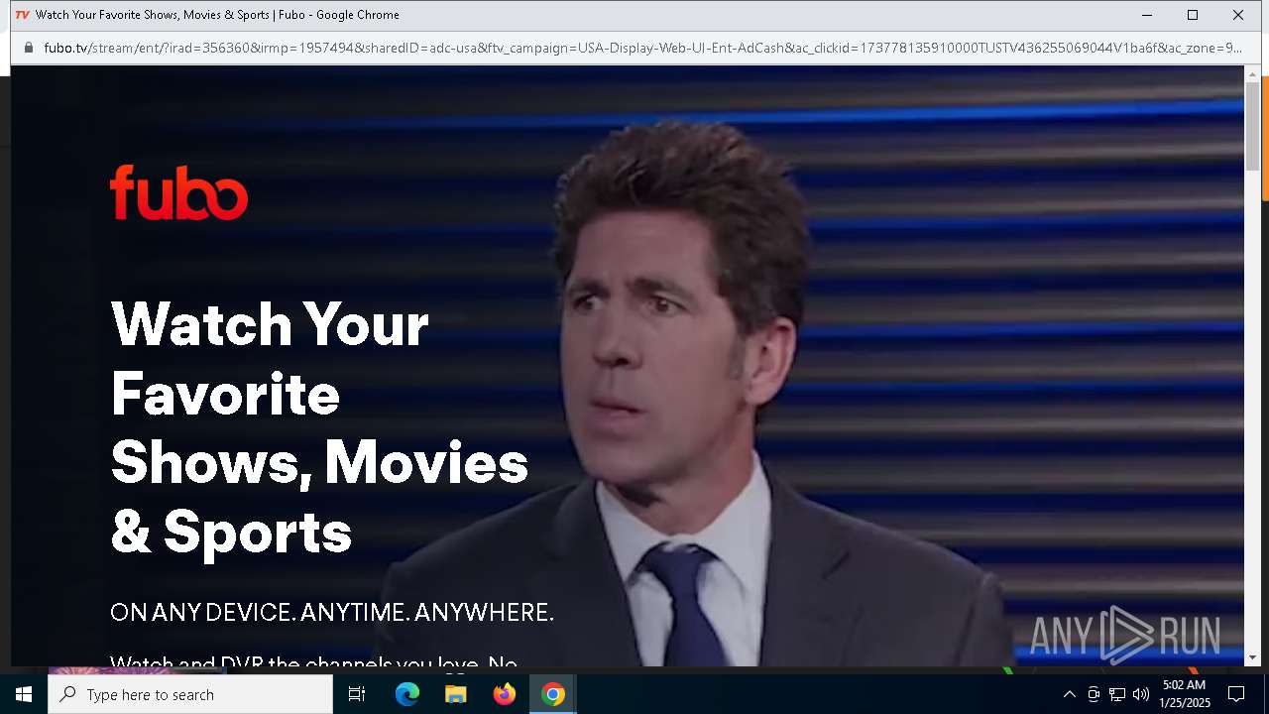
Task: Close the Fubo Chrome window
Action: 1238,15
